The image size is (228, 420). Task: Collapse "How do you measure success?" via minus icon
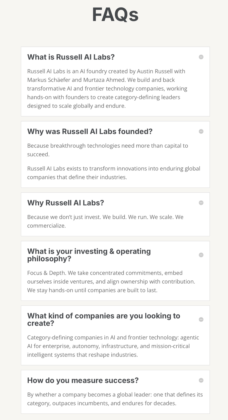click(x=201, y=380)
